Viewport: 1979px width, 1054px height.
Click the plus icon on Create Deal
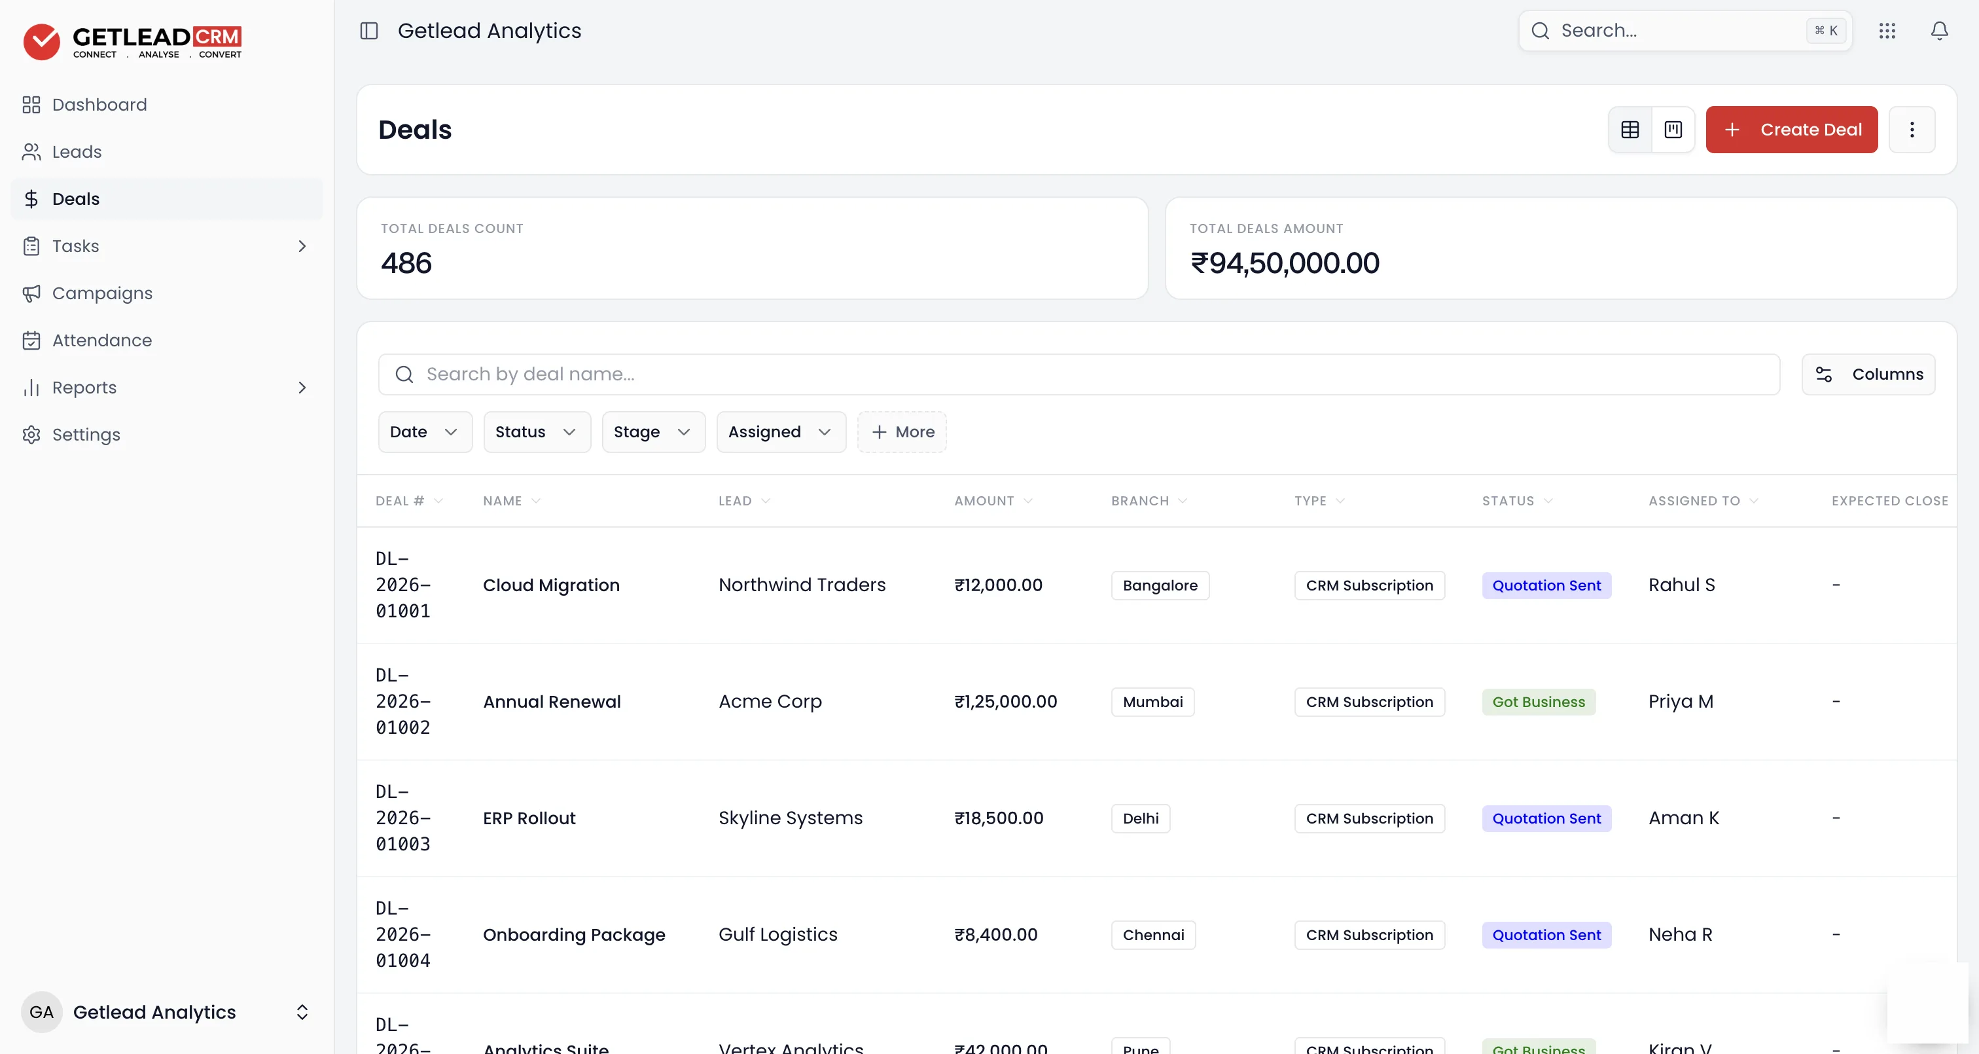coord(1732,129)
